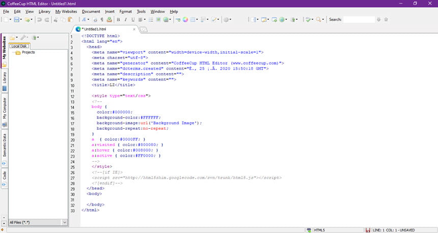Click the gear settings toolbar icon
This screenshot has height=233, width=438.
tap(226, 19)
